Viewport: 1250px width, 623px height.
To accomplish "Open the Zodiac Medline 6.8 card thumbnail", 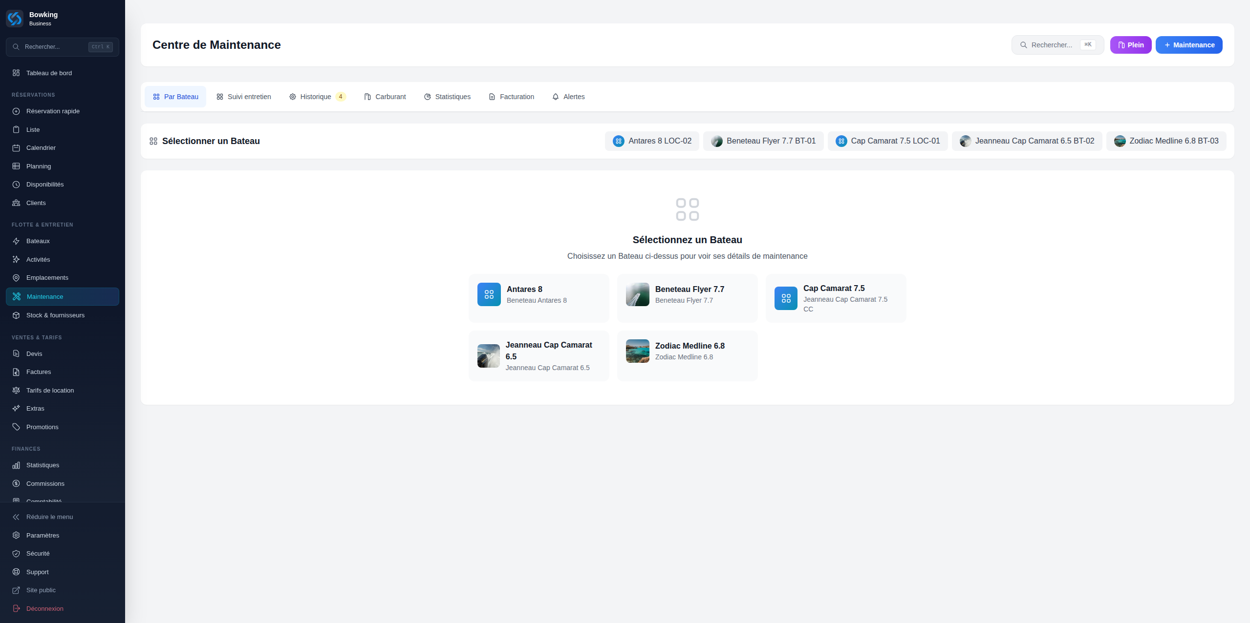I will [x=638, y=351].
